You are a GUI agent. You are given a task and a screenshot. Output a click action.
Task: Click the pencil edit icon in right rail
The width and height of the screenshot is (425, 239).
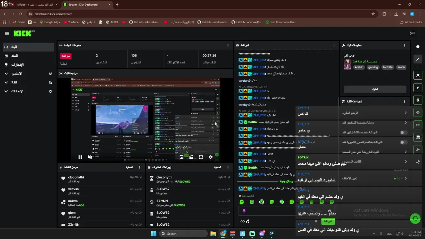point(418,59)
